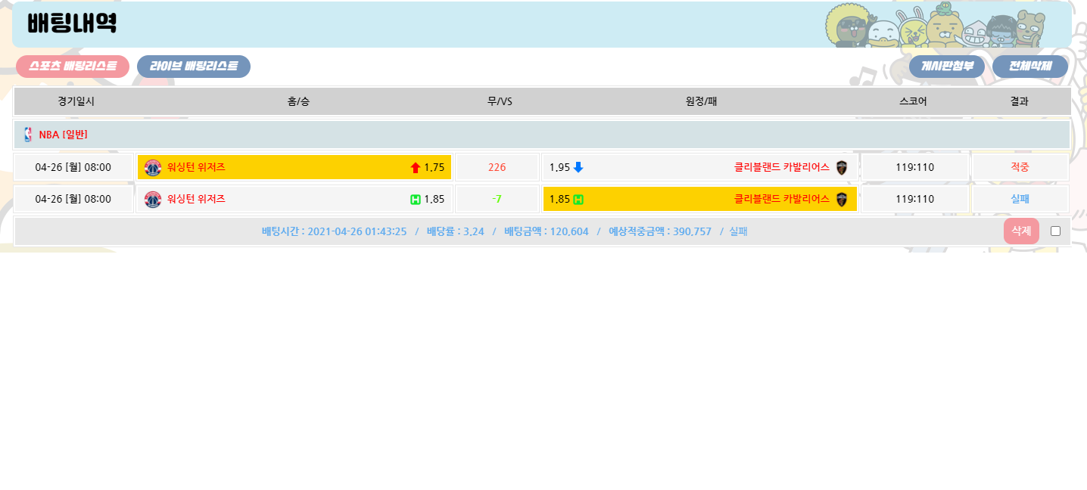Switch to the 라이브 배팅리스트 tab
This screenshot has width=1087, height=490.
pyautogui.click(x=193, y=67)
